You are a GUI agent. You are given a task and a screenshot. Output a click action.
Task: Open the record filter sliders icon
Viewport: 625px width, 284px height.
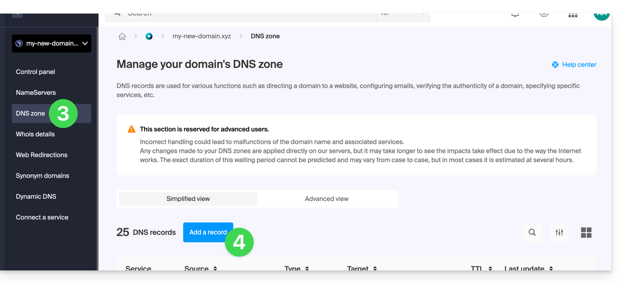[x=559, y=232]
